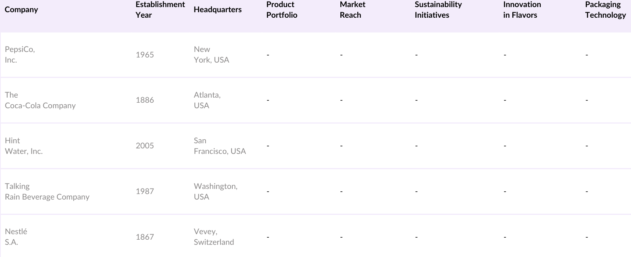Click Talking Rain Beverage Company cell
This screenshot has width=631, height=257.
point(47,192)
